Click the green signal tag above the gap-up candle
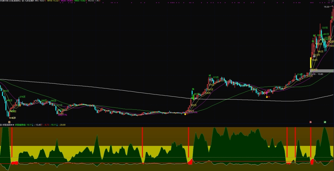Screen dimensions: 334x171 193,89
